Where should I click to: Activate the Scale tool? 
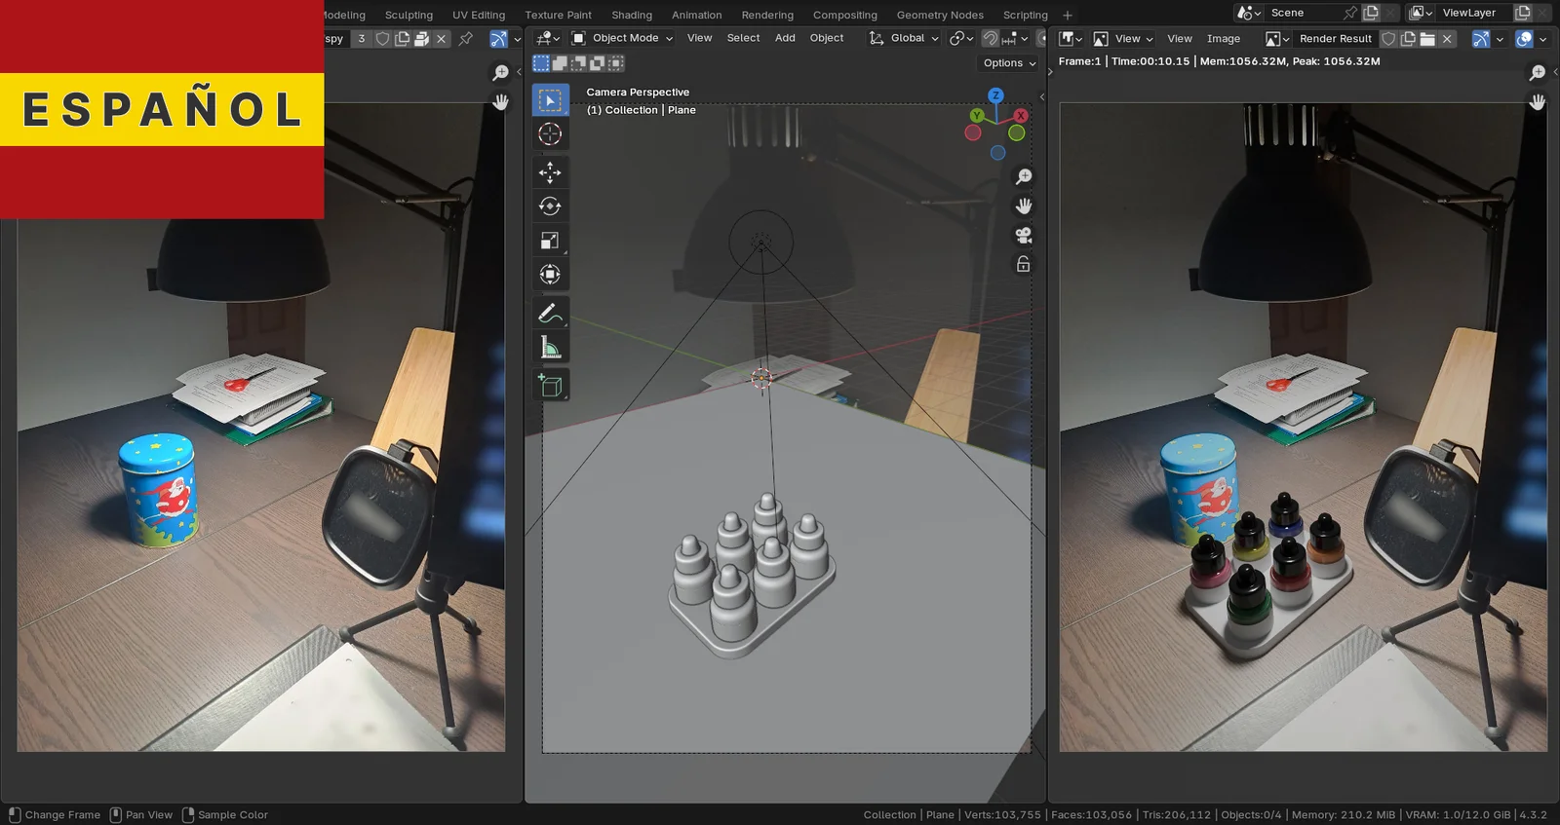550,241
